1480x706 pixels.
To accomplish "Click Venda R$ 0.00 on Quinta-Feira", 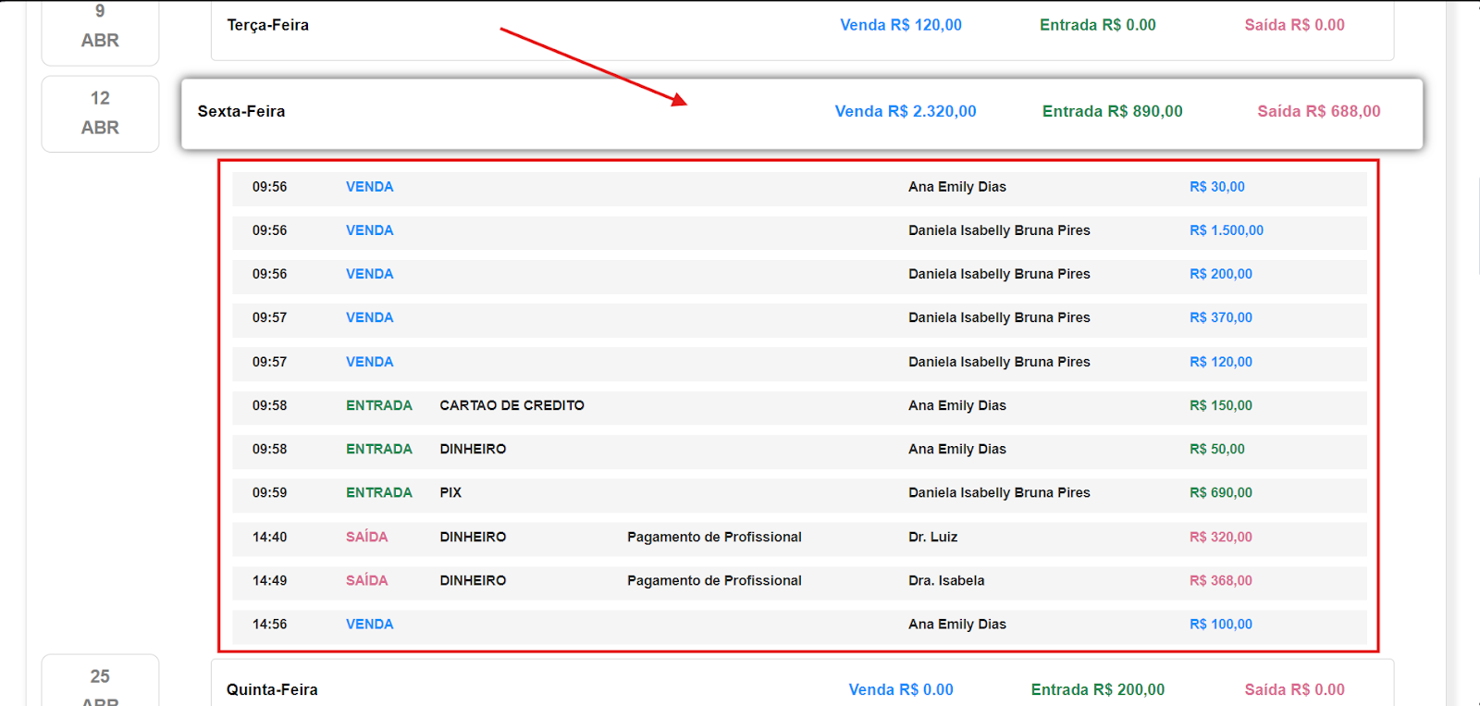I will pyautogui.click(x=901, y=689).
